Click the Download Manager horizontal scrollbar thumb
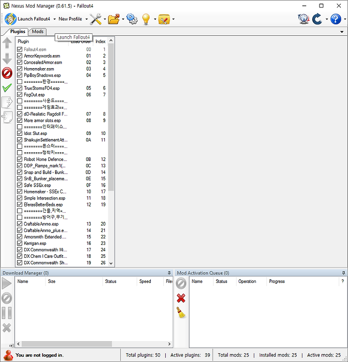Image resolution: width=348 pixels, height=362 pixels. pos(67,344)
